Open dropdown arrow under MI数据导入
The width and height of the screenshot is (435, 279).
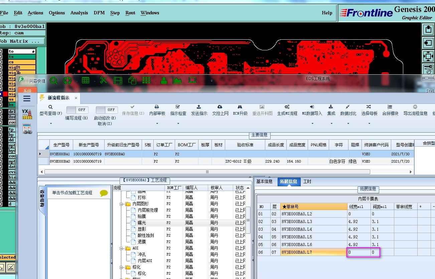pos(312,124)
